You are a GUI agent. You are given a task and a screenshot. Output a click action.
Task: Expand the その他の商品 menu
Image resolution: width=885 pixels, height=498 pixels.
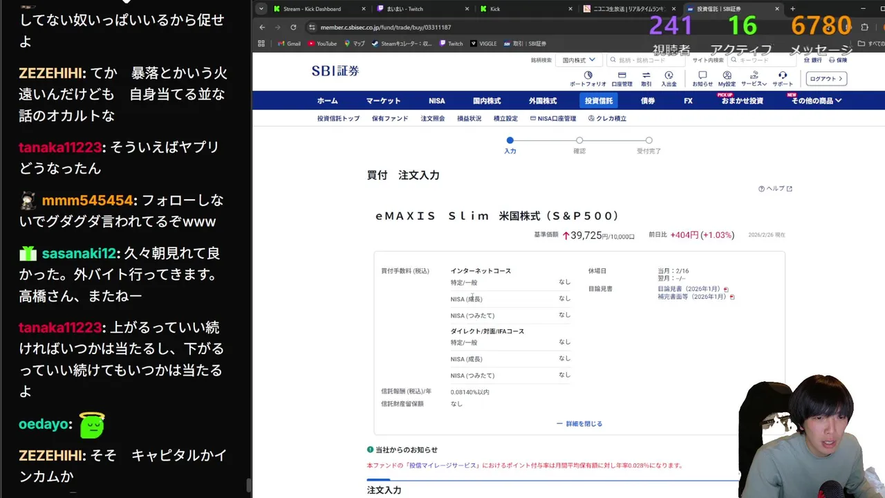point(817,100)
